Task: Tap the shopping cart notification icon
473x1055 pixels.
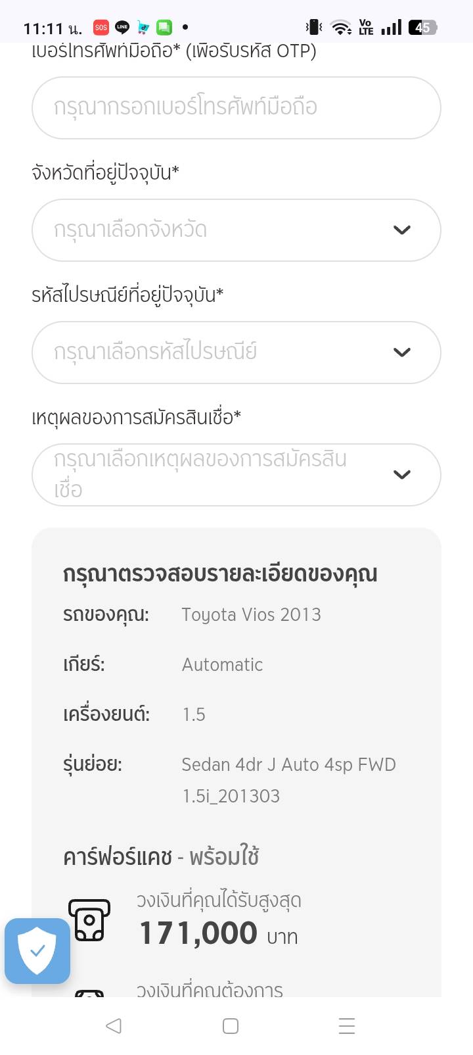Action: pos(143,27)
